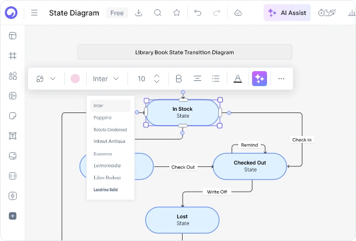Viewport: 356px width, 241px height.
Task: Click the redo arrow icon
Action: coord(217,13)
